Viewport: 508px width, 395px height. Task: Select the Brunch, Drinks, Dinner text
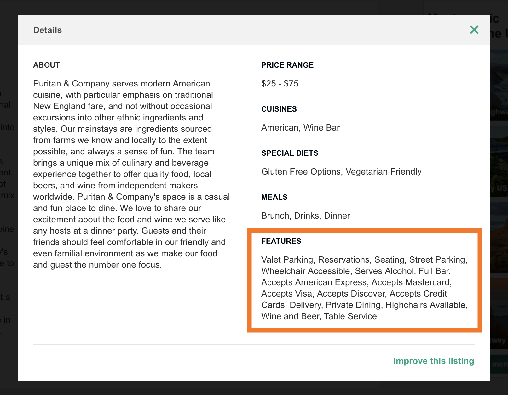tap(306, 216)
